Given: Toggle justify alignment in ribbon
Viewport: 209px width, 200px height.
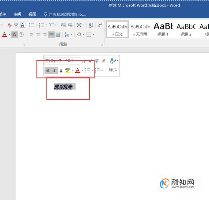Looking at the screenshot, I should (51, 35).
